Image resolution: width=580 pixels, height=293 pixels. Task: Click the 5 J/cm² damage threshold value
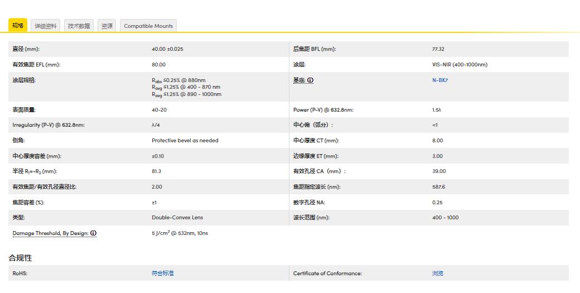coord(180,233)
